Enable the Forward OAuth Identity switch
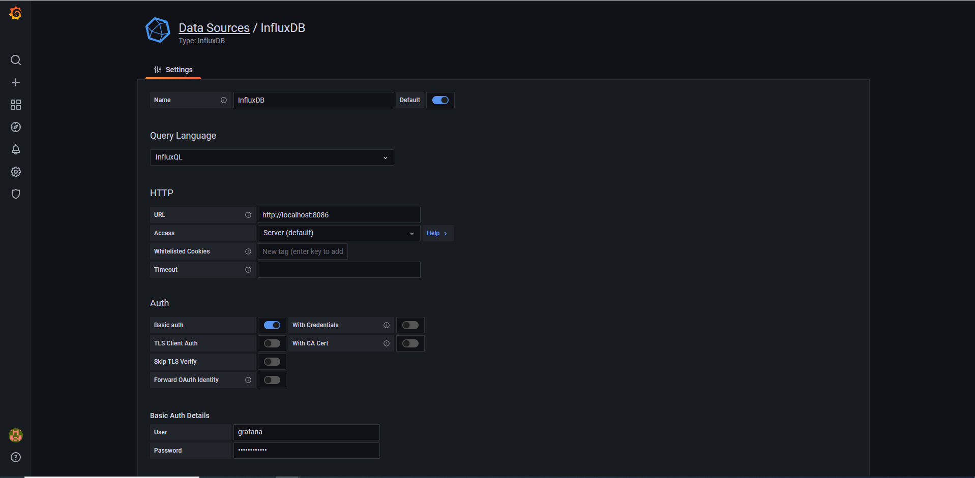 click(272, 380)
